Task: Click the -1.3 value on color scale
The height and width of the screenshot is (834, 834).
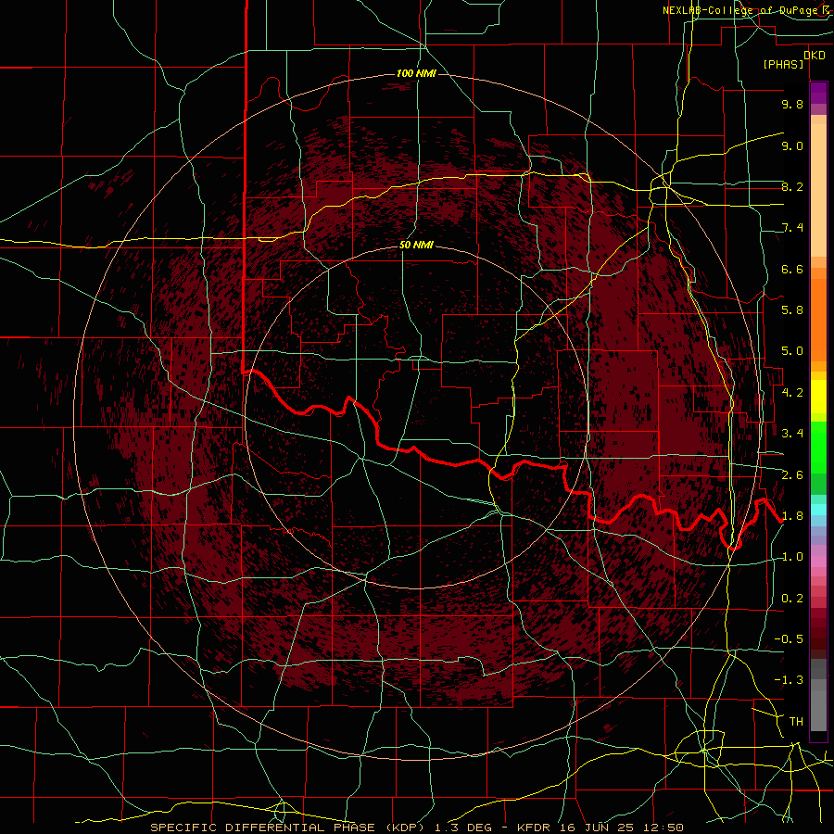Action: [x=789, y=680]
